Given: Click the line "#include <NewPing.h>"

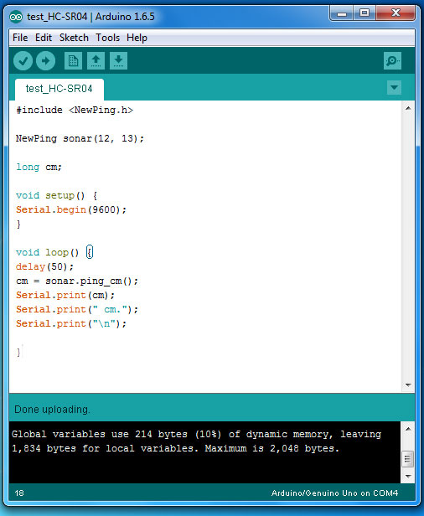Looking at the screenshot, I should 75,111.
